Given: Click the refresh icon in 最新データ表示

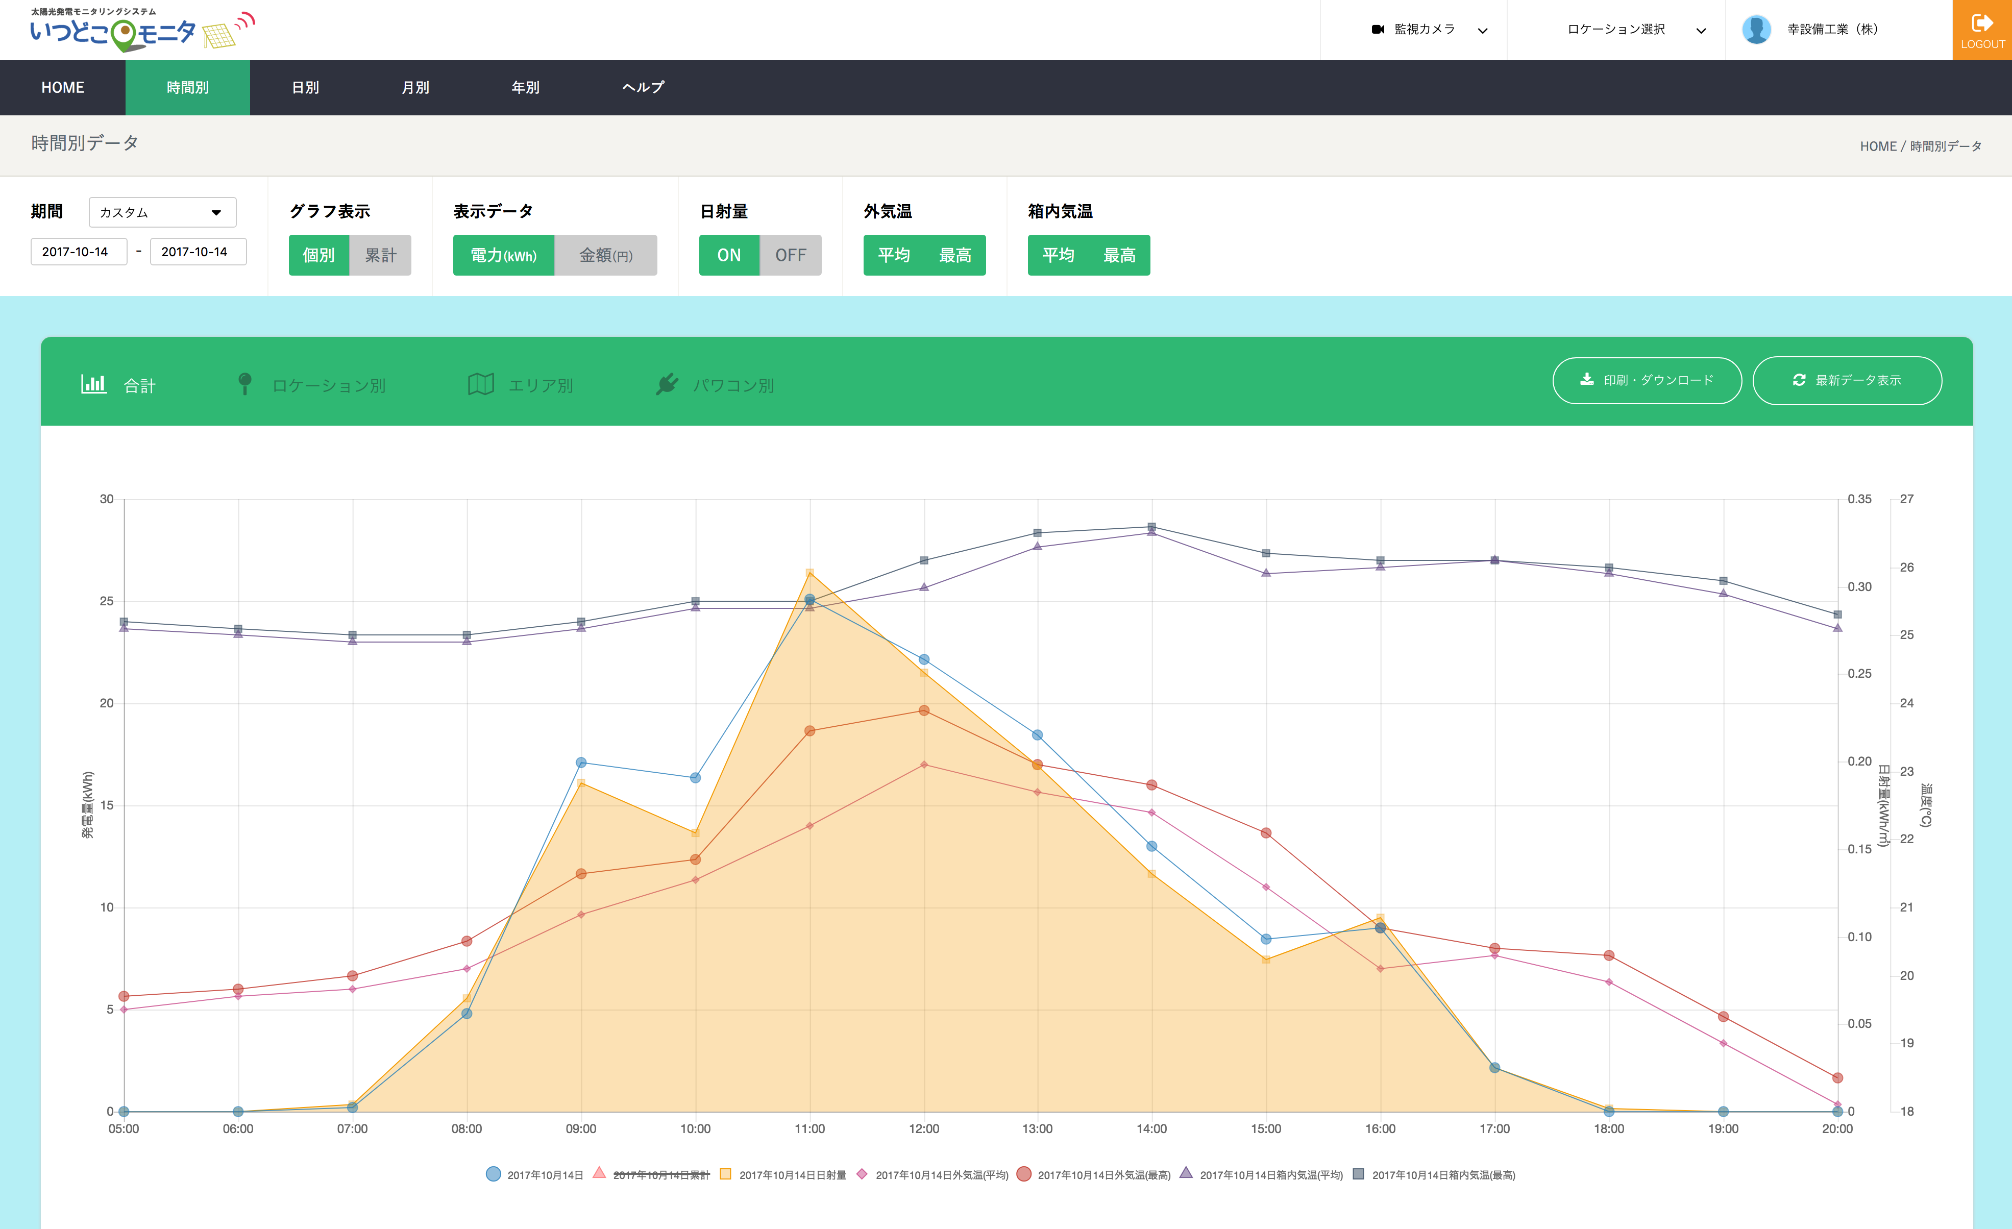Looking at the screenshot, I should tap(1799, 380).
